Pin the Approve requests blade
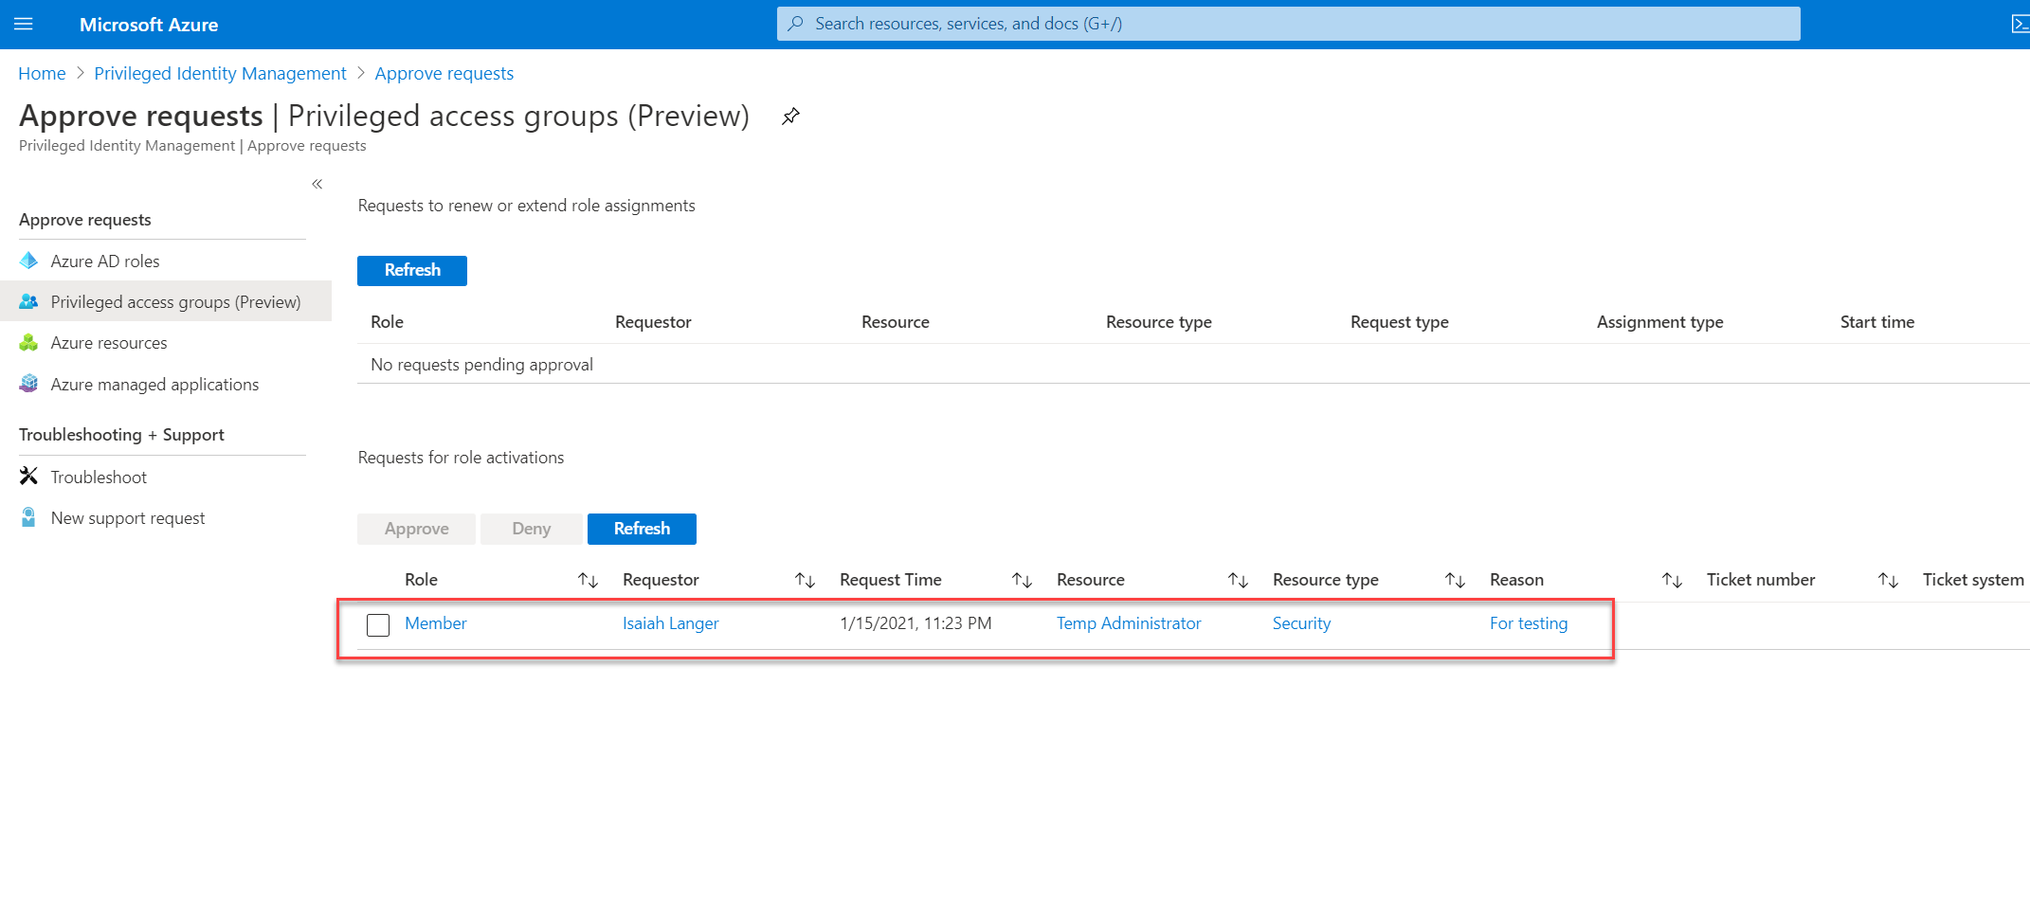The width and height of the screenshot is (2030, 901). tap(790, 116)
